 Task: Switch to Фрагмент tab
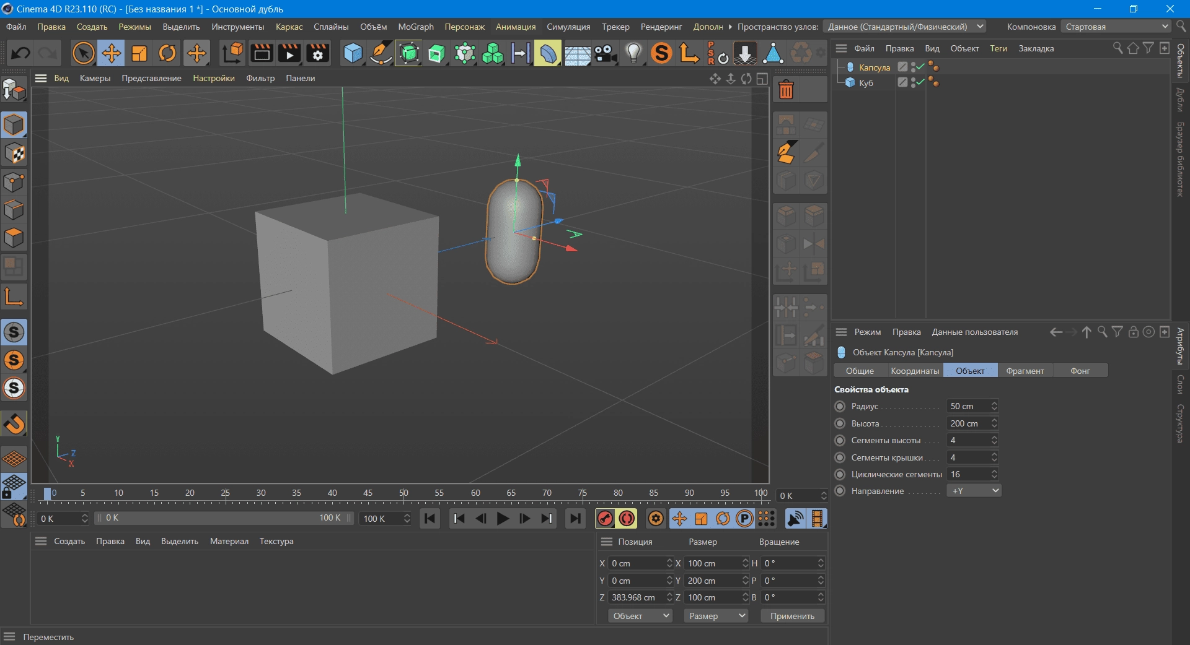1025,371
